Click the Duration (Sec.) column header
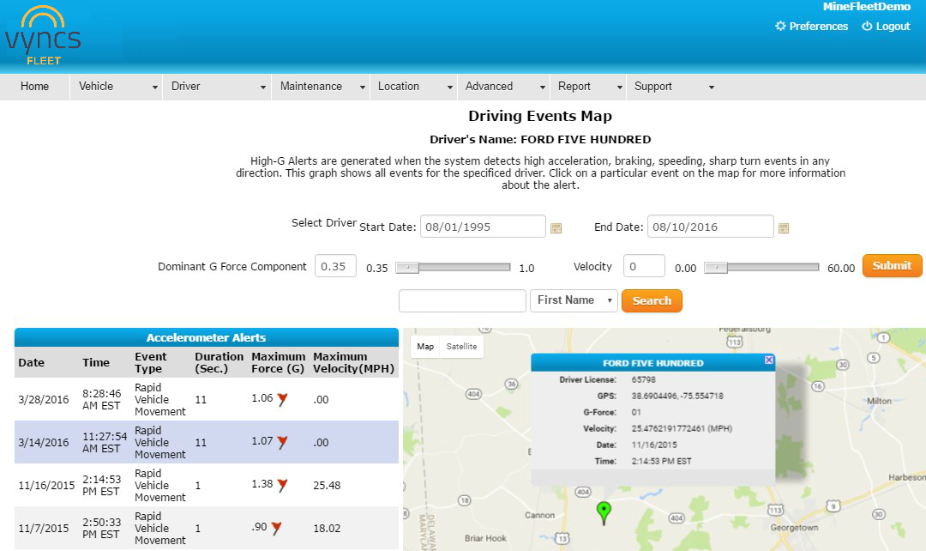Screen dimensions: 926x551 click(219, 362)
